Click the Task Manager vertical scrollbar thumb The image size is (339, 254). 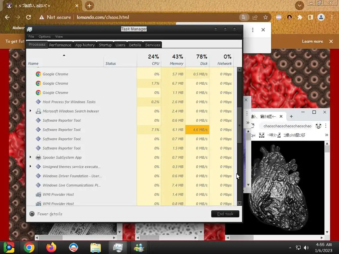click(239, 125)
